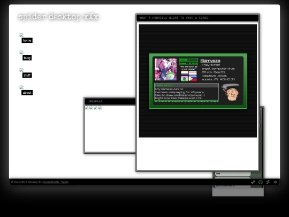Click the transgender pride flag badge

(x=193, y=73)
